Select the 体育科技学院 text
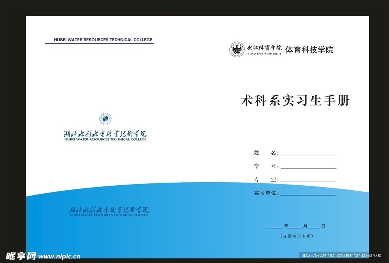The width and height of the screenshot is (389, 263). [309, 50]
